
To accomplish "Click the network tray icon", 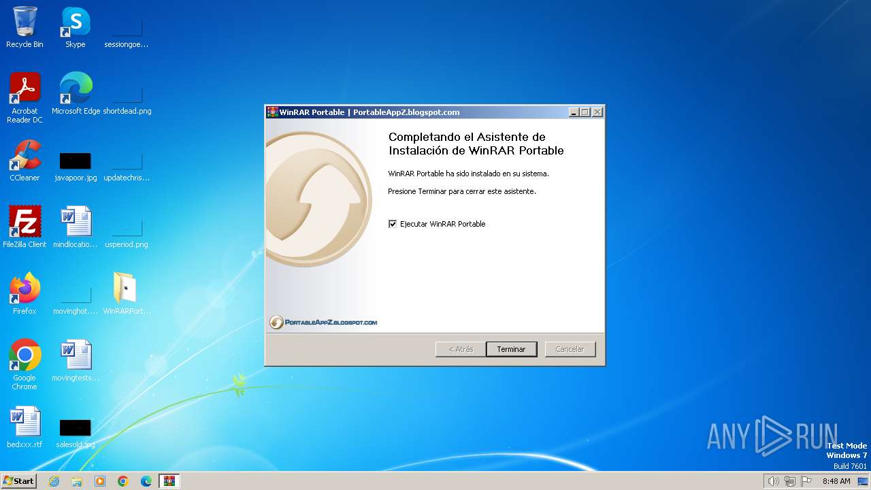I will click(789, 481).
